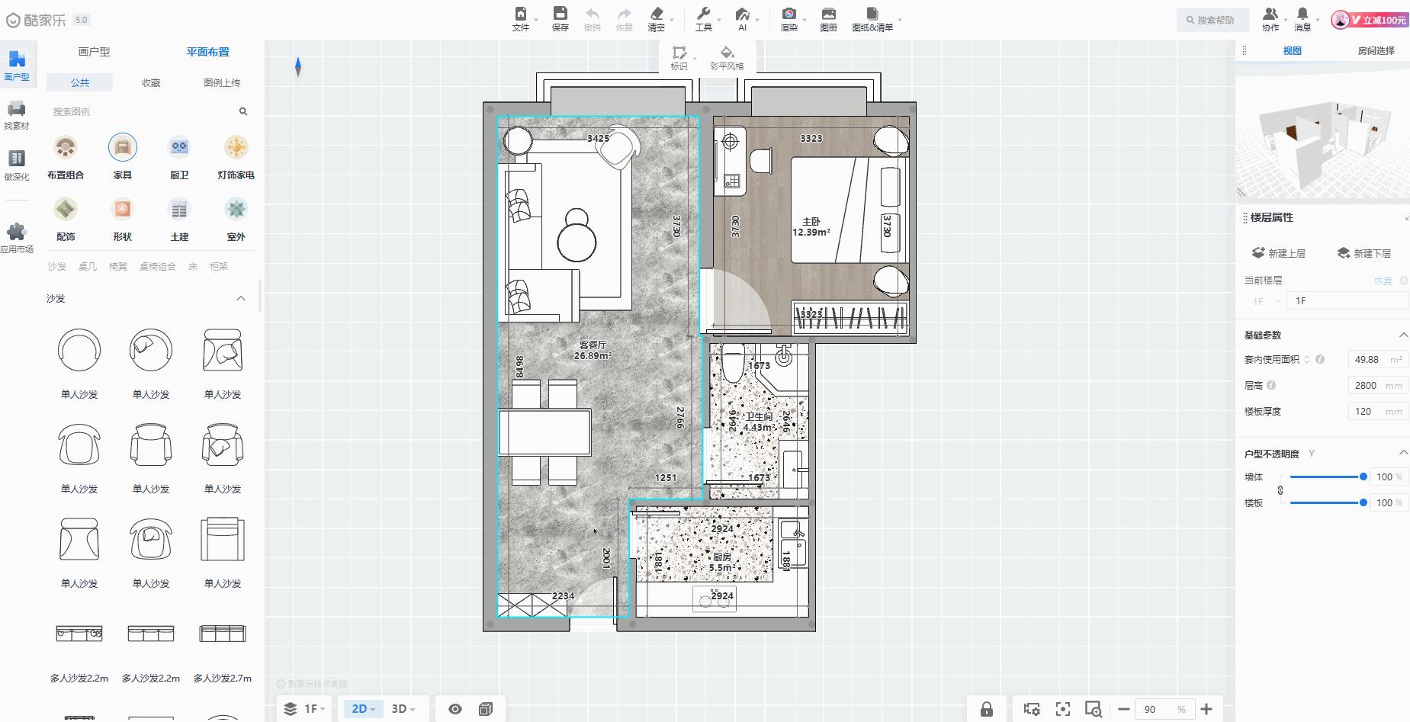The image size is (1410, 722).
Task: Switch to 2D view mode
Action: (x=359, y=709)
